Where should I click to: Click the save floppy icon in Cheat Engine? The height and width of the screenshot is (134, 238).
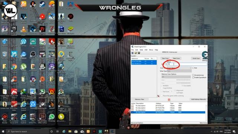pos(139,53)
